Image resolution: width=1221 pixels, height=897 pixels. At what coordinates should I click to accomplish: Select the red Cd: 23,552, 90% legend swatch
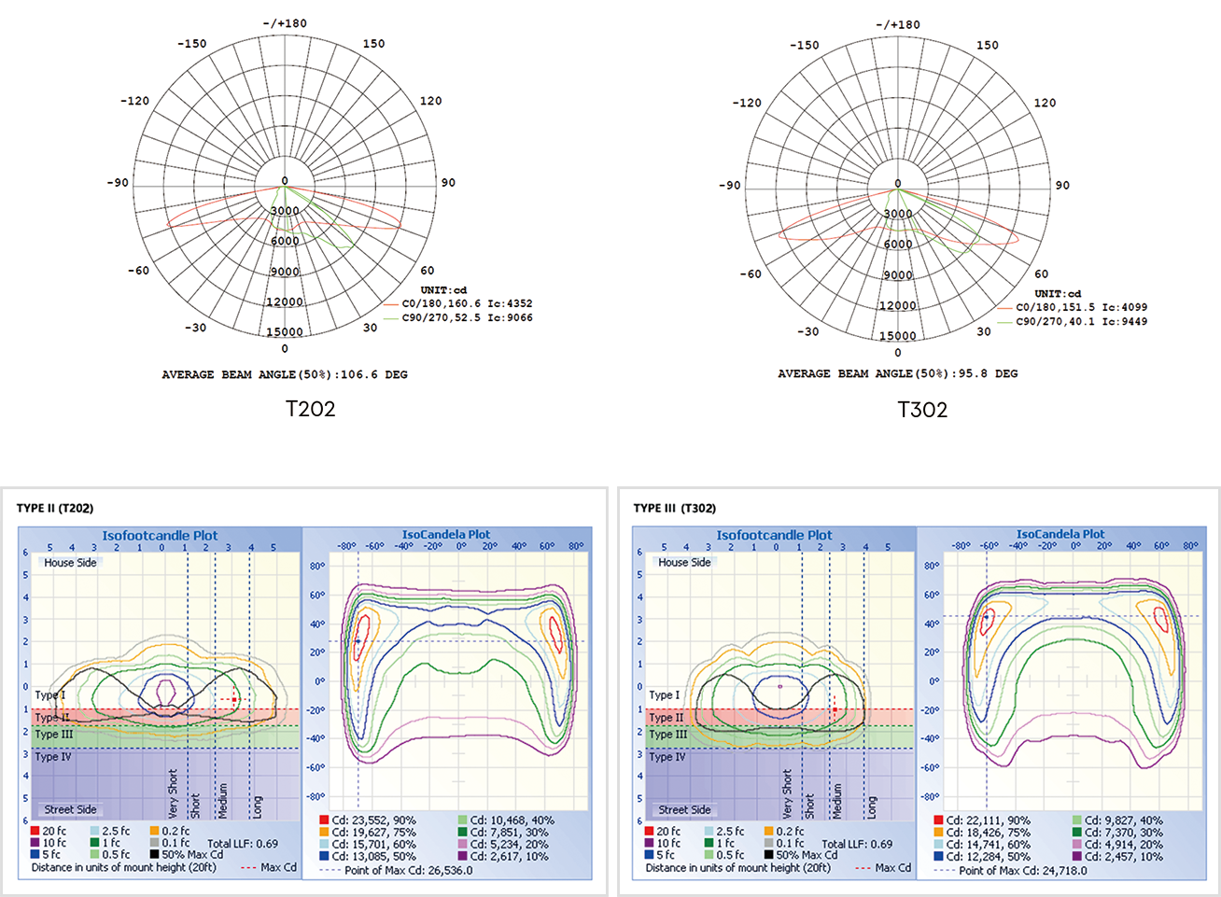coord(324,820)
